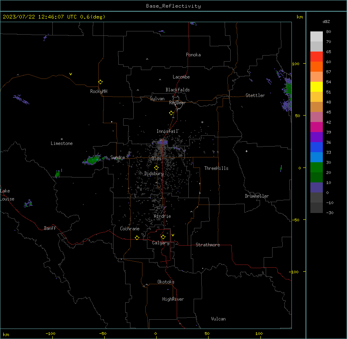Click the HighRiver label
The height and width of the screenshot is (339, 347).
[x=173, y=299]
